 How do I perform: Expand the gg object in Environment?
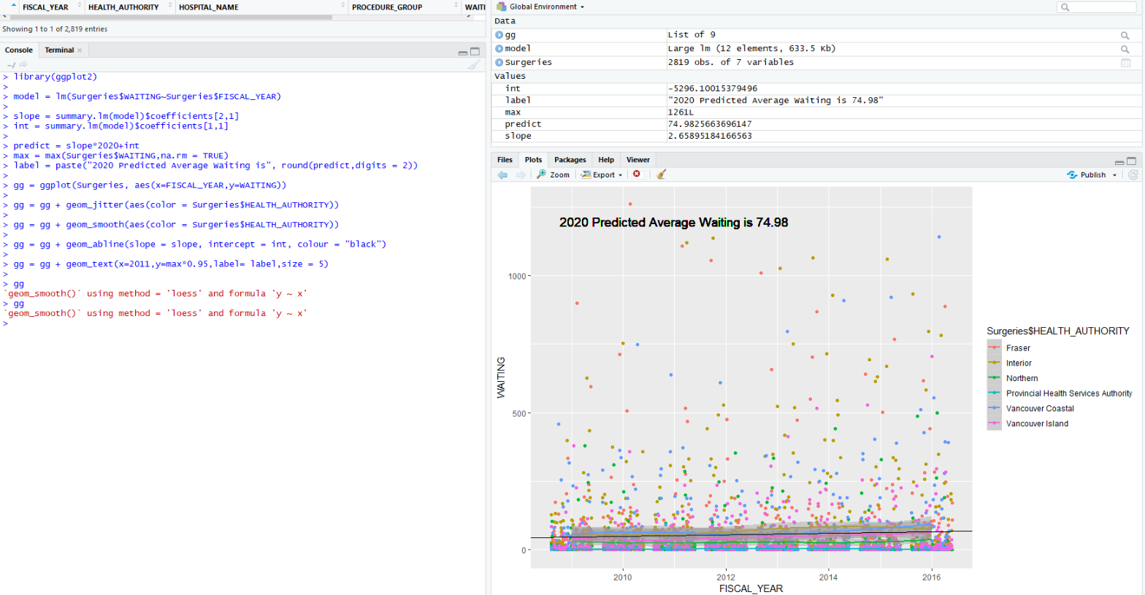pos(499,35)
